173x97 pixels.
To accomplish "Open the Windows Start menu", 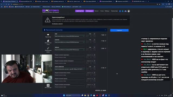I will (x=64, y=95).
